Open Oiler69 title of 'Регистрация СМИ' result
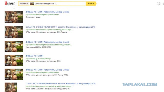The width and height of the screenshot is (164, 92). [x=47, y=42]
